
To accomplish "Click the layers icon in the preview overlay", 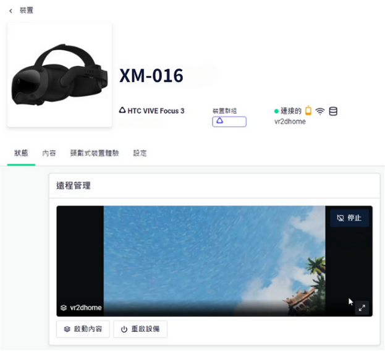I will pyautogui.click(x=63, y=308).
